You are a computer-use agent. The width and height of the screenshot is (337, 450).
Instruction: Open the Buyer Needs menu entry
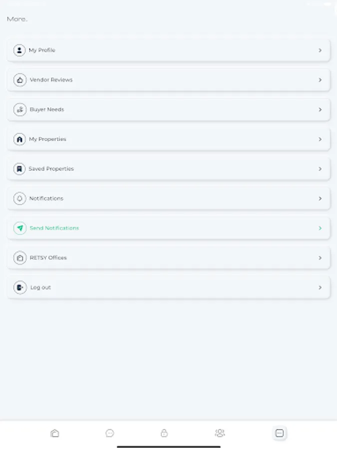47,109
